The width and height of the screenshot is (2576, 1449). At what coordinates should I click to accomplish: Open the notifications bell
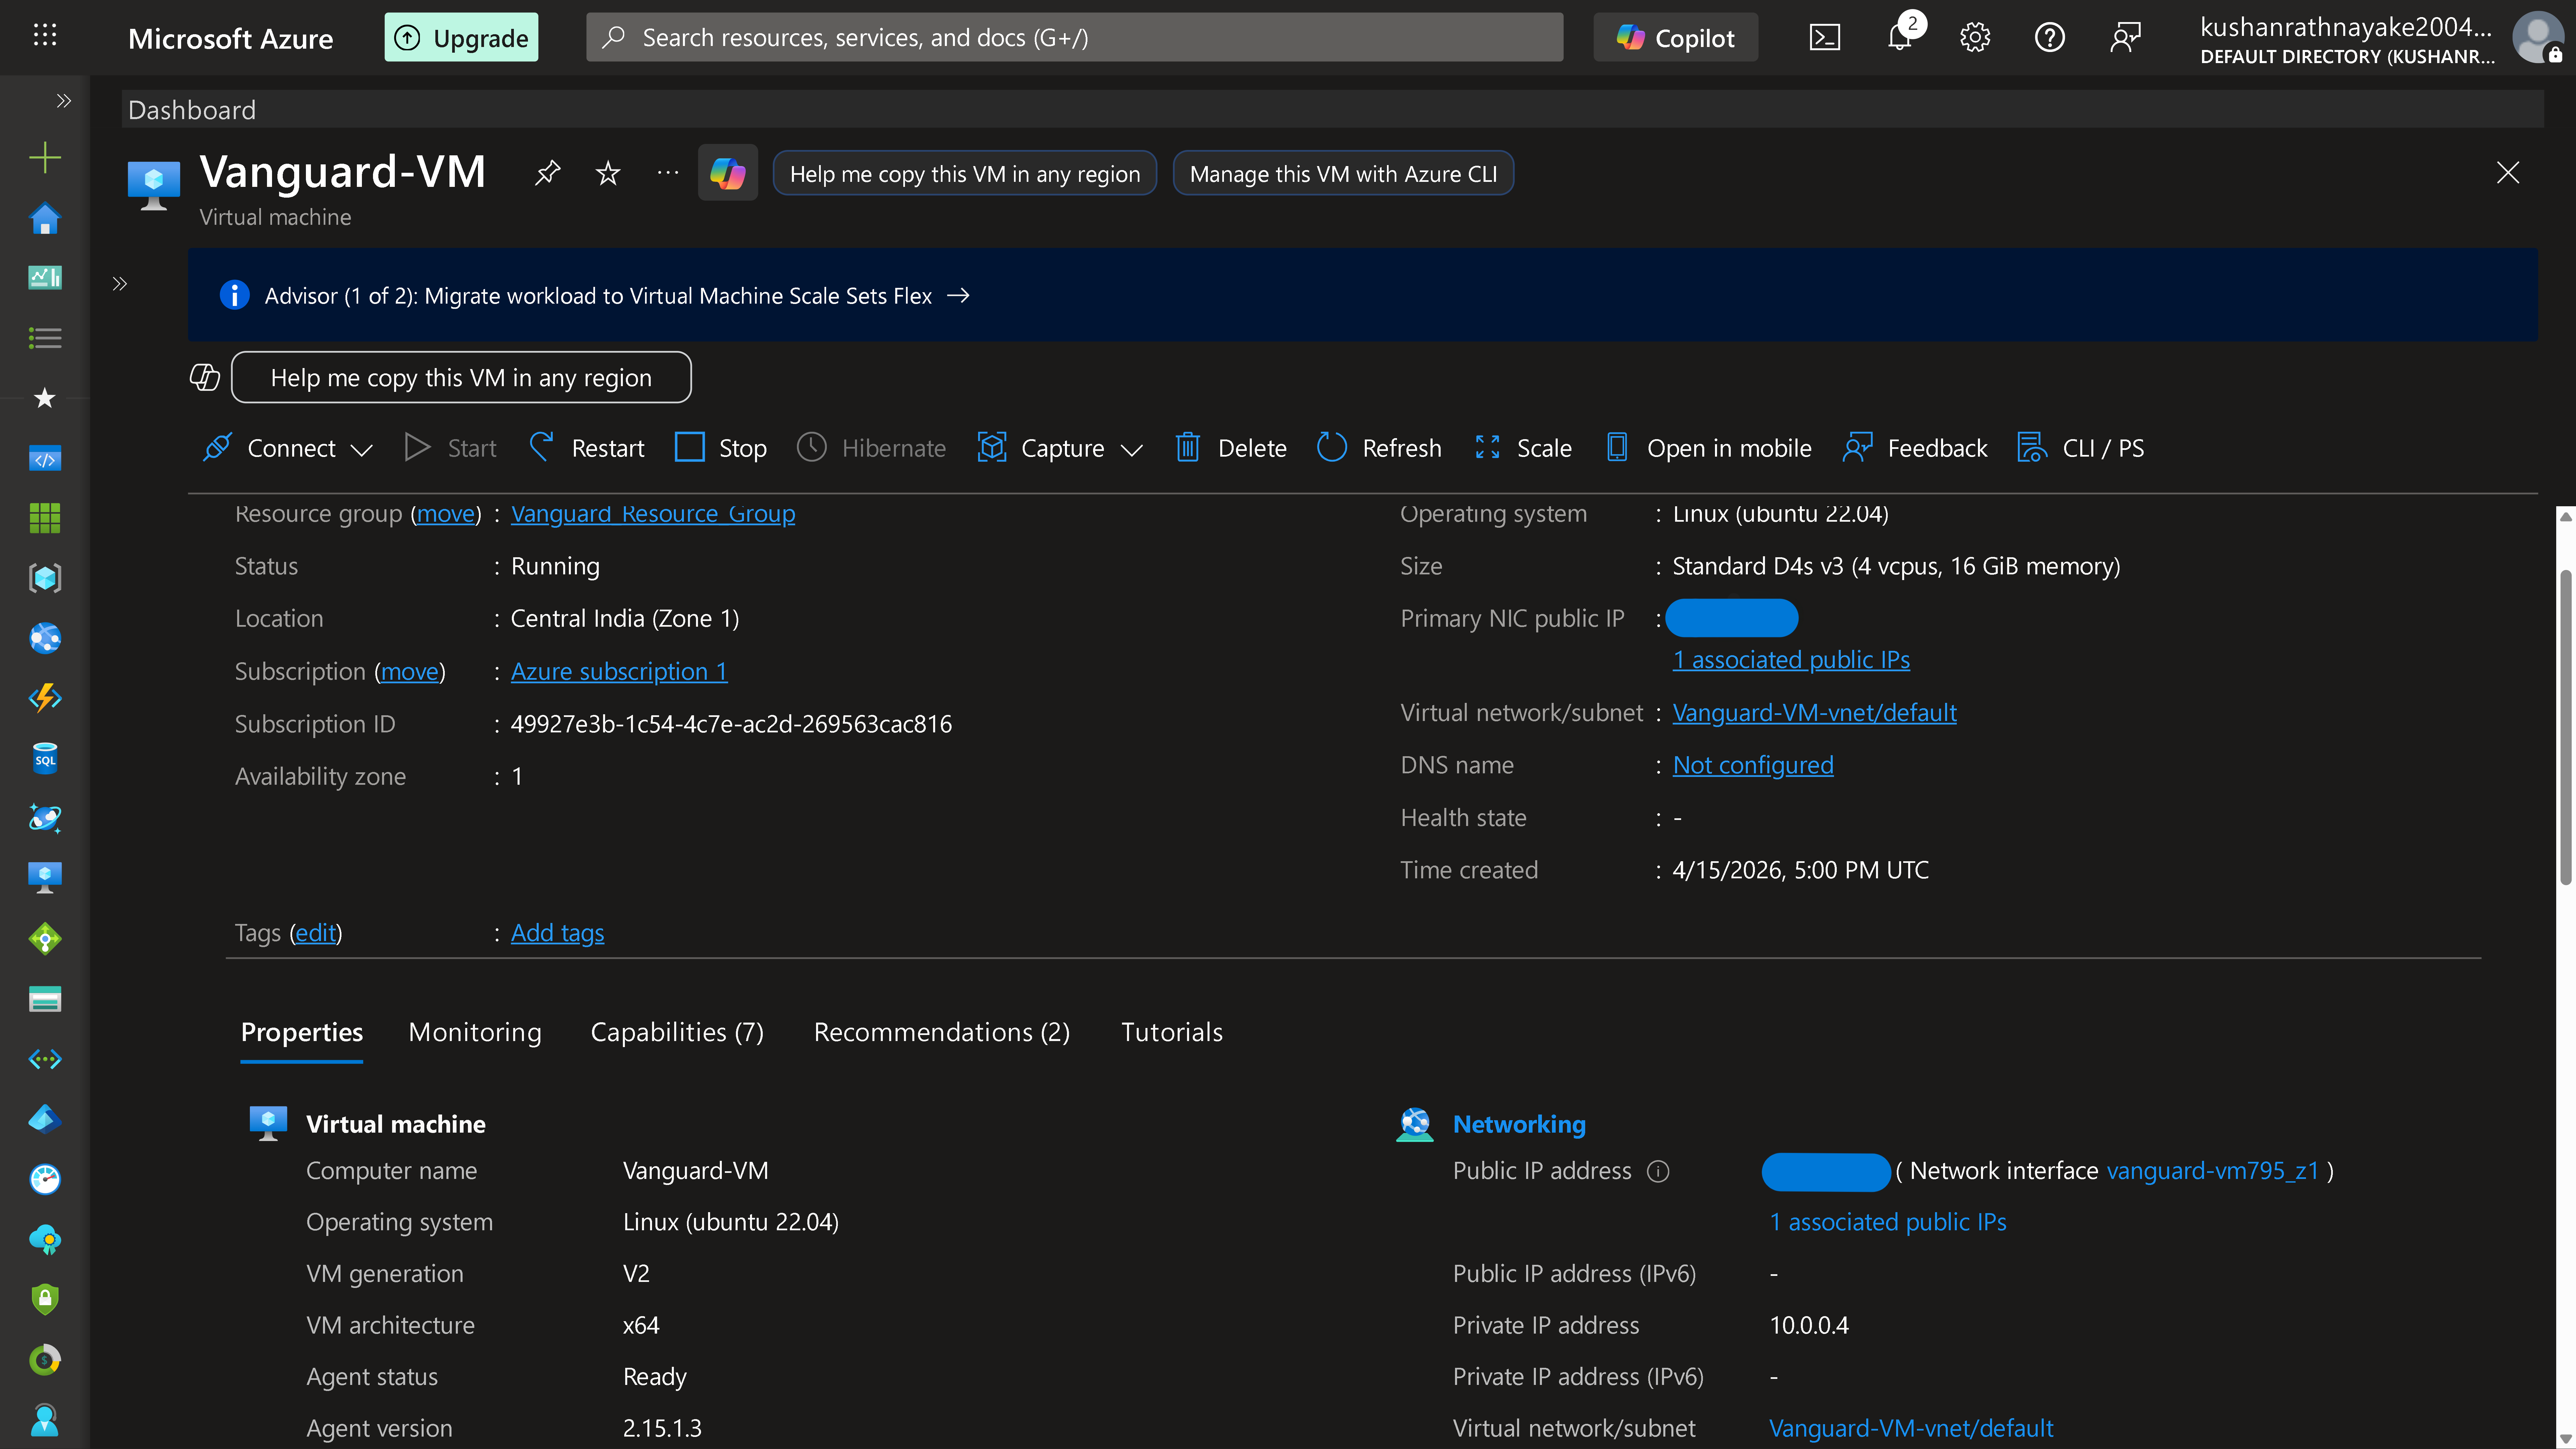click(1899, 38)
